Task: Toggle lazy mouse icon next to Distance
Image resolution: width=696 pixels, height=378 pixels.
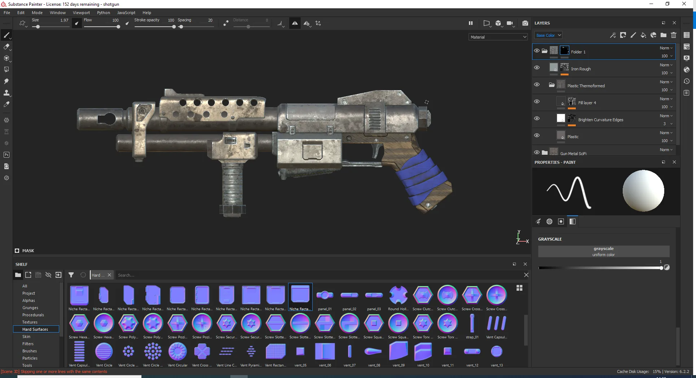Action: (226, 23)
